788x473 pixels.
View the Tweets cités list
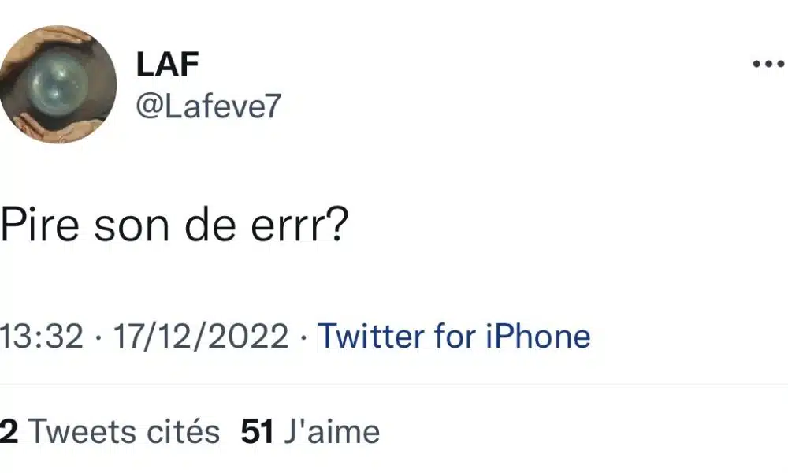(x=123, y=431)
